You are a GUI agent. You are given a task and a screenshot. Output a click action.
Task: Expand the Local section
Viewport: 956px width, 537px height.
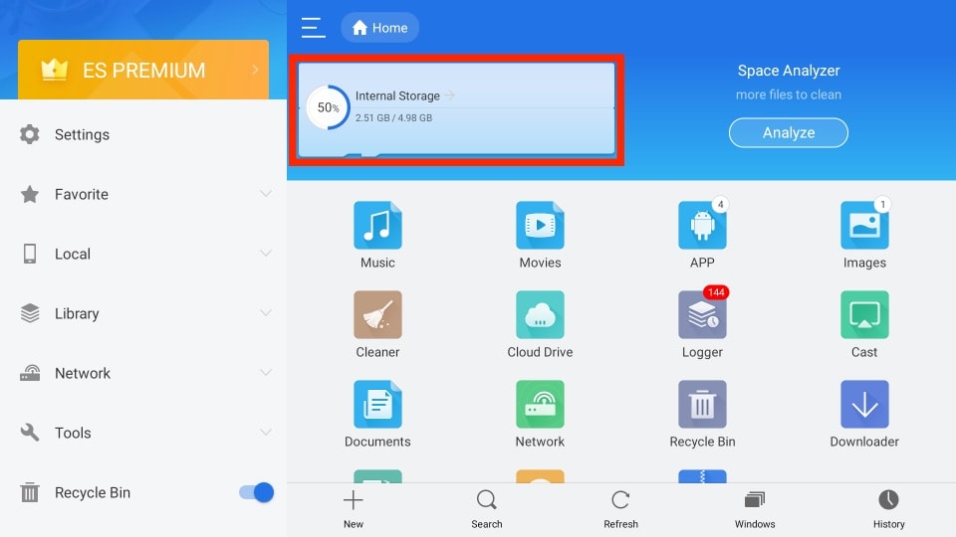(x=265, y=254)
